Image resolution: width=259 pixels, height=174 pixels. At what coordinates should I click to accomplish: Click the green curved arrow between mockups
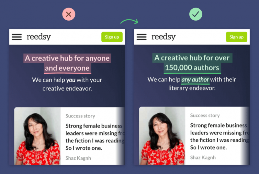[129, 21]
